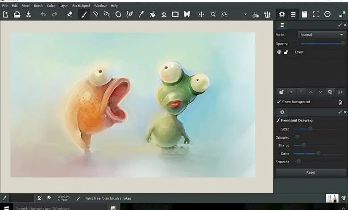Open the Window menu

(x=100, y=5)
